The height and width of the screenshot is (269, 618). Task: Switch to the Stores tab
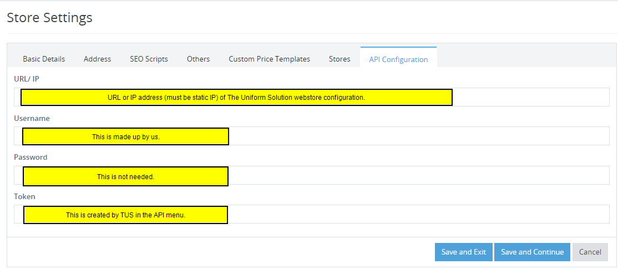click(340, 59)
